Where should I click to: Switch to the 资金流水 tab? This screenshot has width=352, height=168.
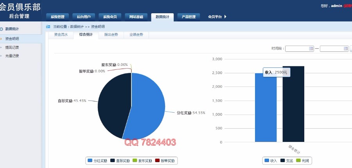click(x=61, y=35)
